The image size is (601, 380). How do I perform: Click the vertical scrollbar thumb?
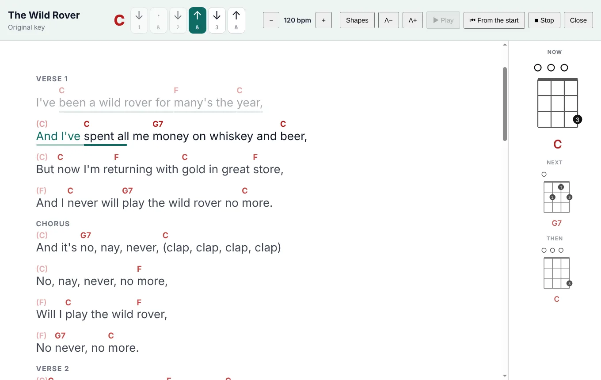coord(505,104)
